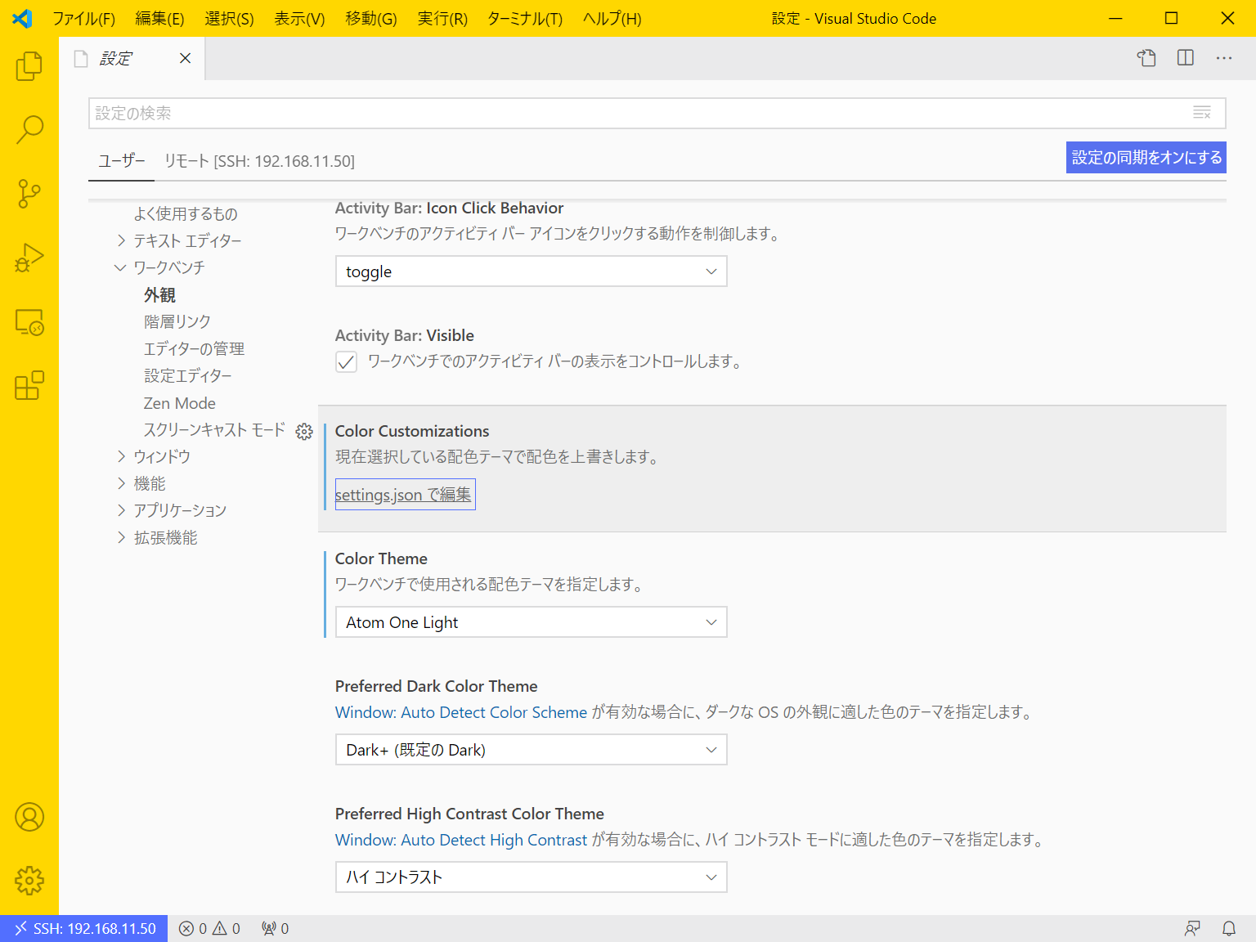
Task: Open the Run and Debug view
Action: (x=29, y=258)
